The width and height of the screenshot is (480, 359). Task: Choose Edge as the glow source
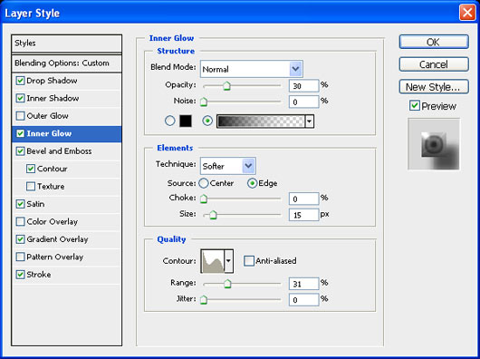pos(252,183)
